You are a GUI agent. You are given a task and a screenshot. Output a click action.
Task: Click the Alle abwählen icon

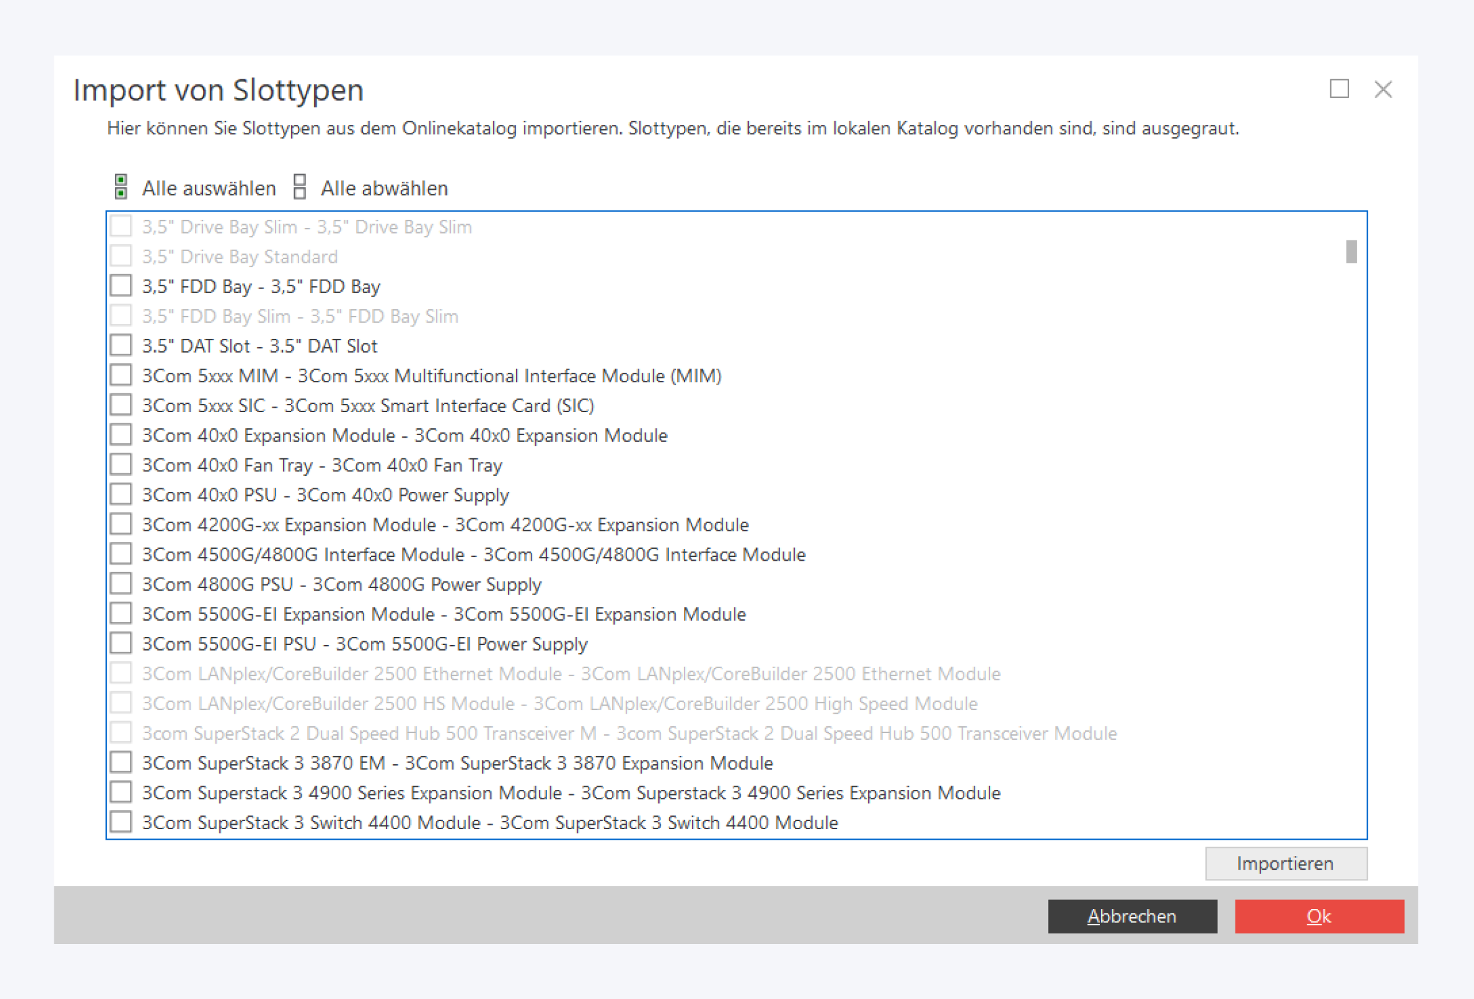(x=299, y=187)
